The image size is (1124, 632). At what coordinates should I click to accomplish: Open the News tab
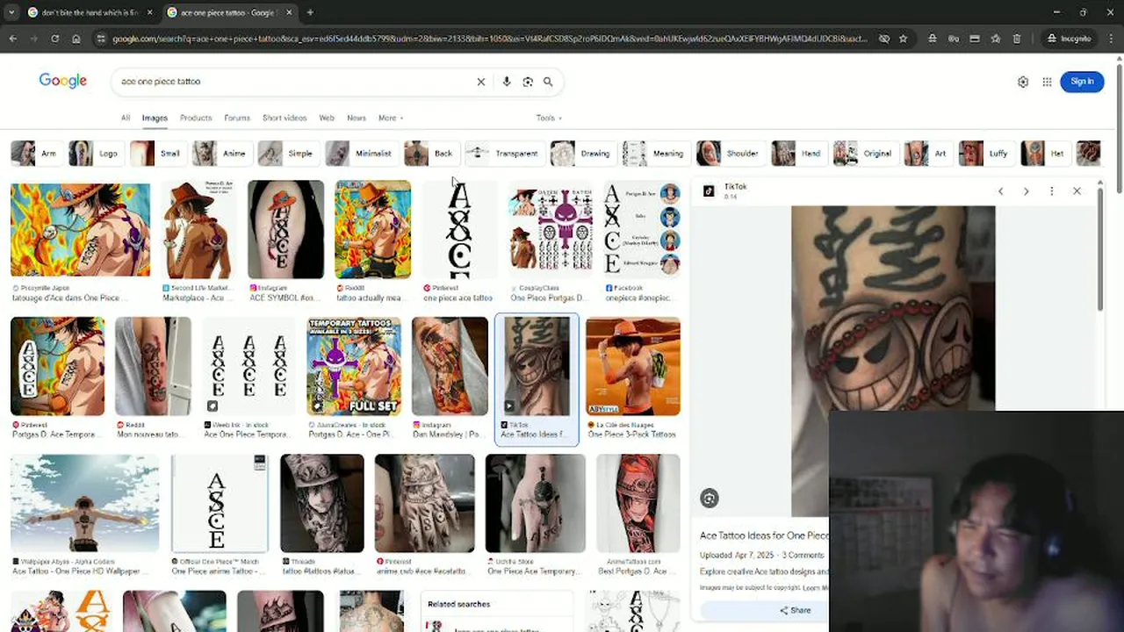coord(356,118)
